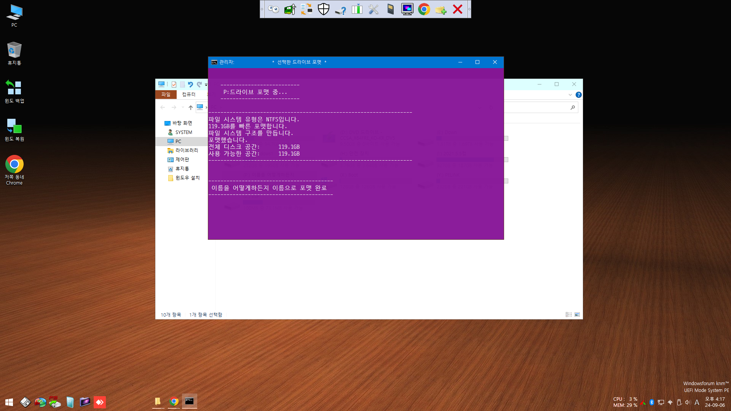Open the 윈도 복원 desktop shortcut

coord(14,130)
